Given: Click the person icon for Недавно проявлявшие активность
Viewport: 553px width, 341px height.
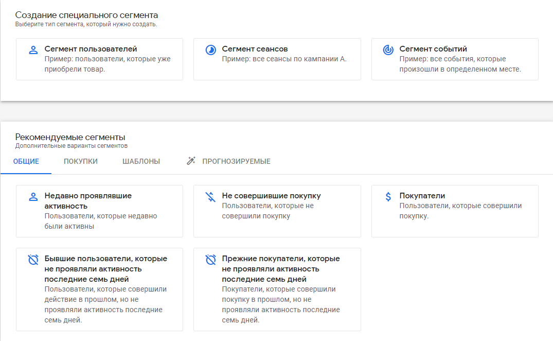Looking at the screenshot, I should 33,197.
